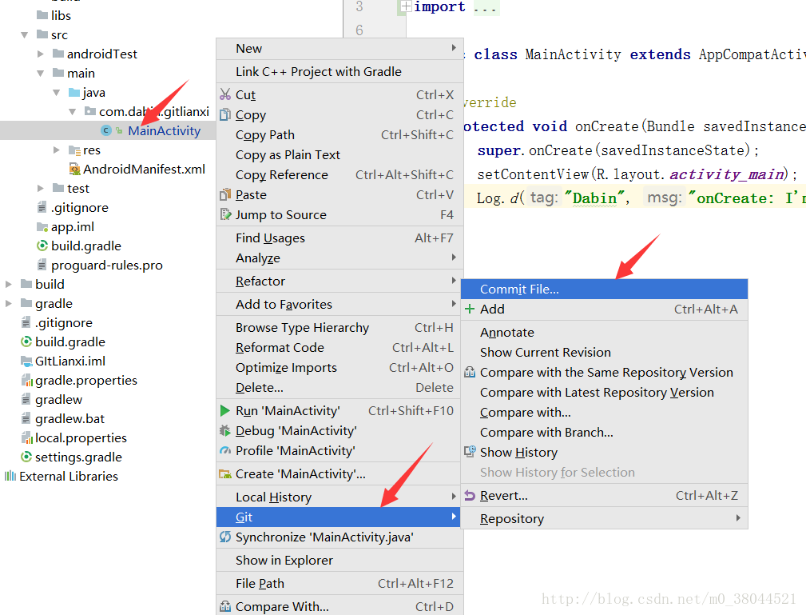Choose Add to Favorites submenu
The height and width of the screenshot is (615, 806).
[x=339, y=304]
